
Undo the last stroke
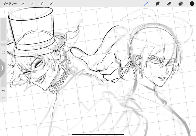[x=3, y=91]
